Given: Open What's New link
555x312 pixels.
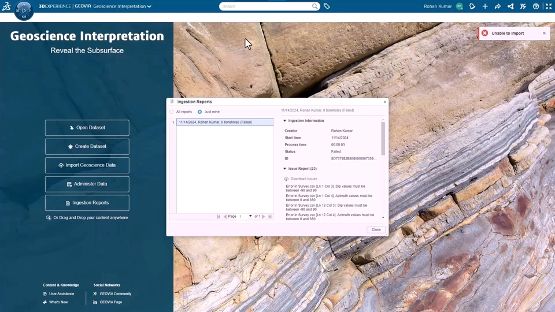Looking at the screenshot, I should (x=58, y=302).
